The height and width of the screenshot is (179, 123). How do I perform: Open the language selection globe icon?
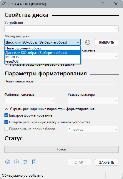[x=8, y=162]
